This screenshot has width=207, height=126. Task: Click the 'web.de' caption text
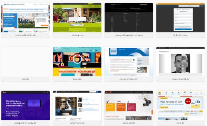(180, 123)
